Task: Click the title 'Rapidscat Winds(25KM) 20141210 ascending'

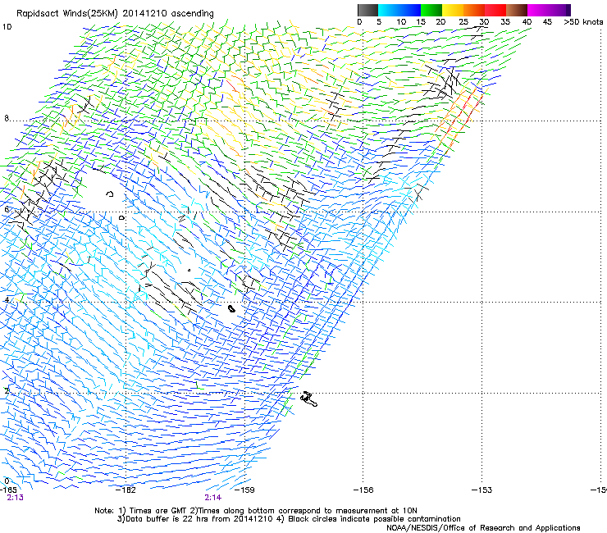Action: [x=115, y=14]
